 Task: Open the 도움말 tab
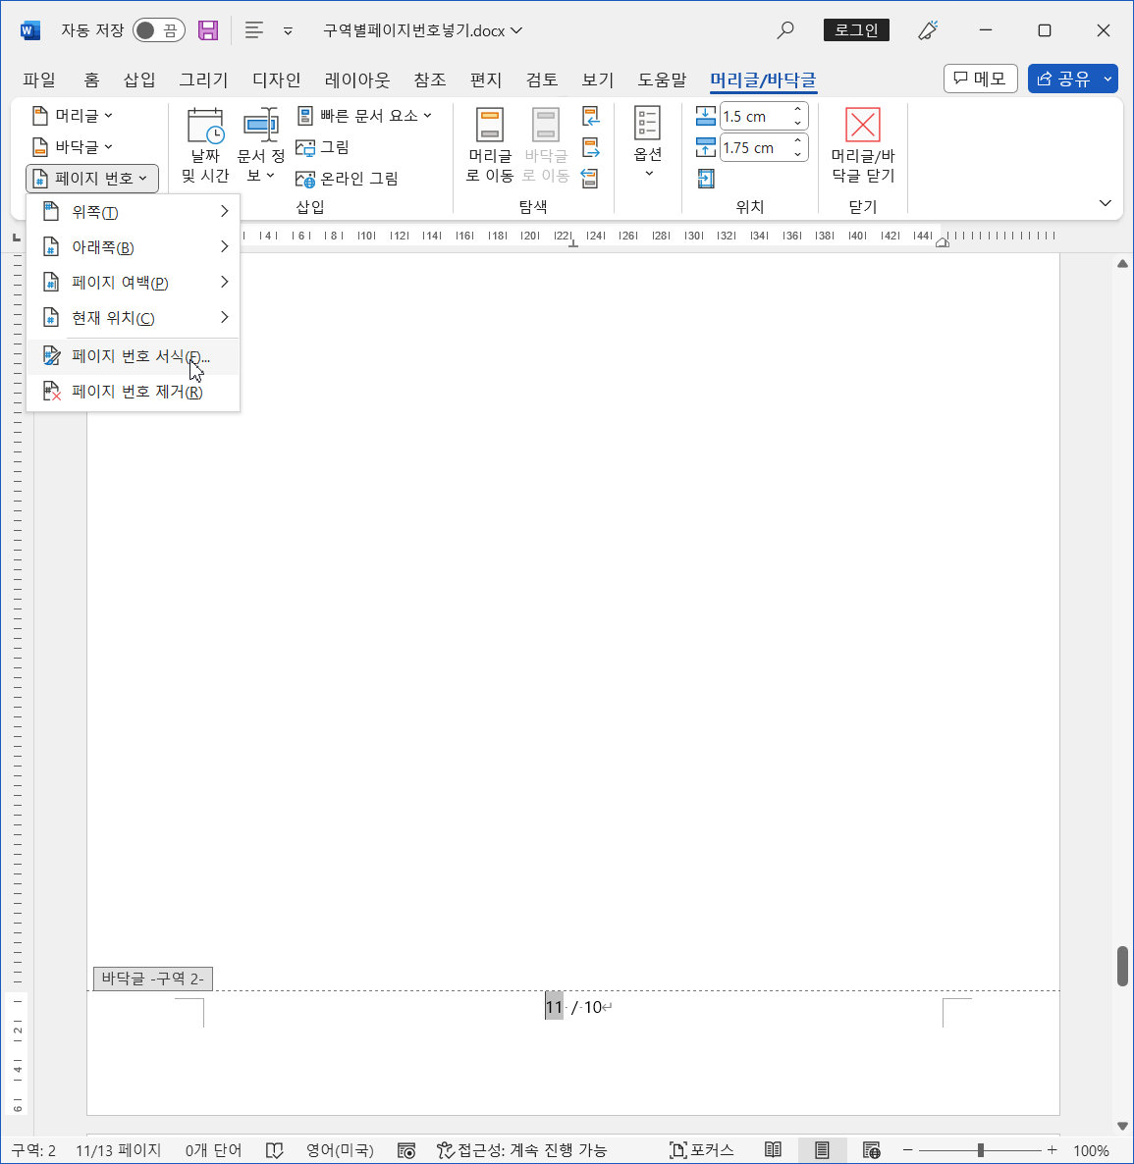point(663,79)
